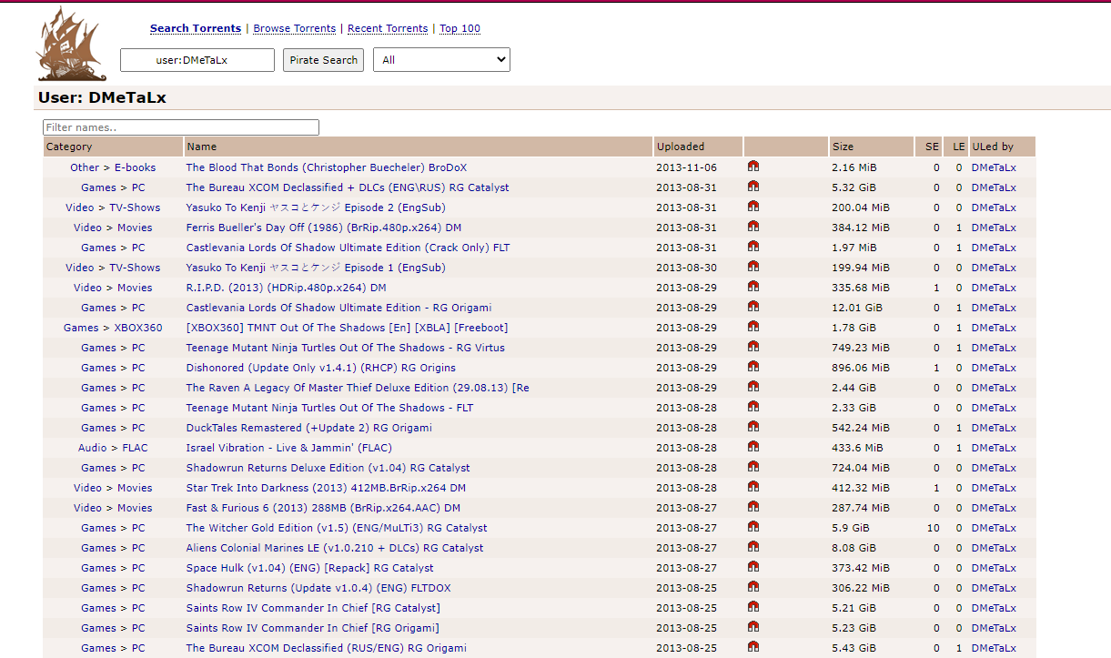
Task: Click DMeTaLx uploader link in Witcher row
Action: click(x=994, y=528)
